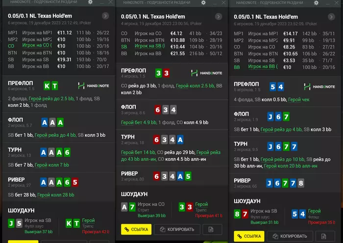
Task: Click document icon button in right window
Action: pyautogui.click(x=324, y=237)
